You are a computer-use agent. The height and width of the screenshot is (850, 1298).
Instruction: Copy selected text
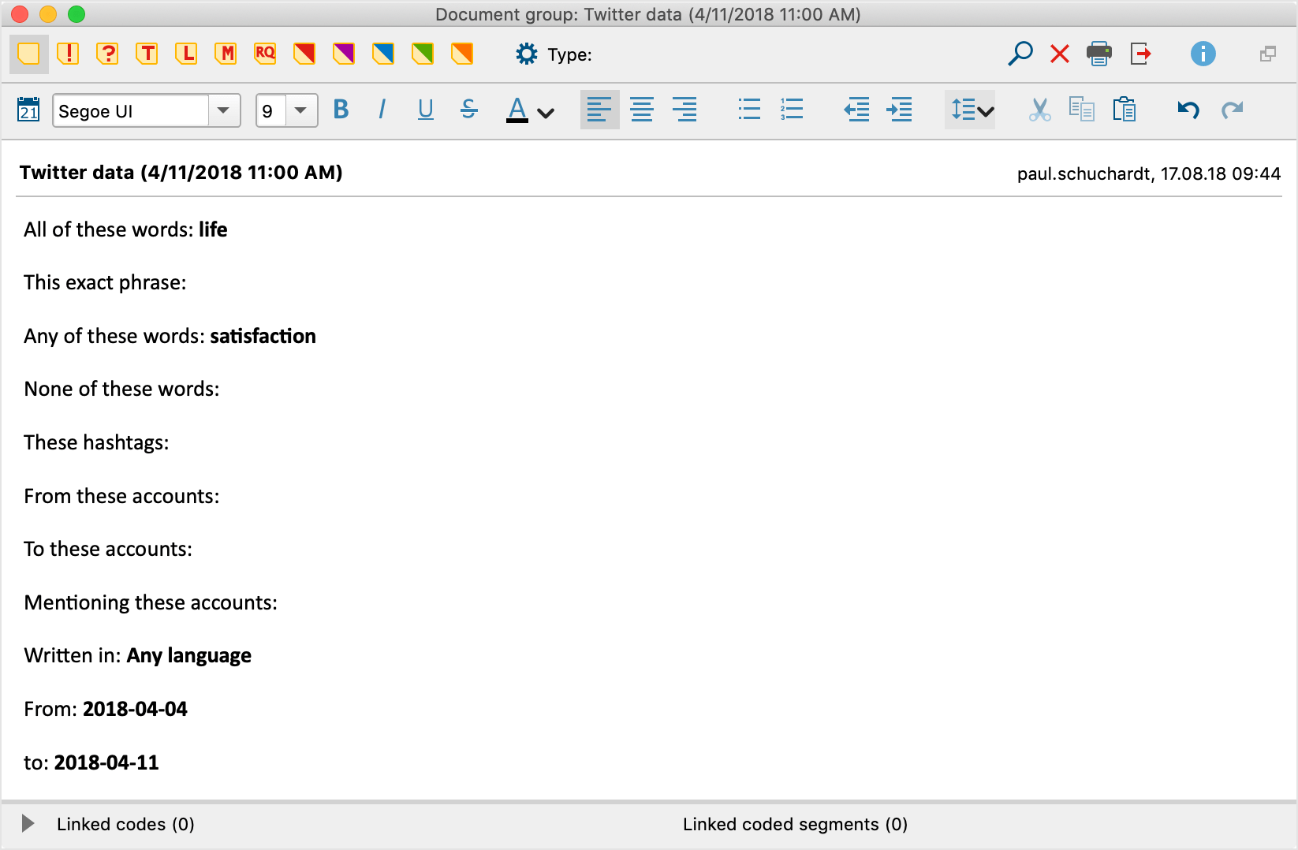pyautogui.click(x=1082, y=110)
